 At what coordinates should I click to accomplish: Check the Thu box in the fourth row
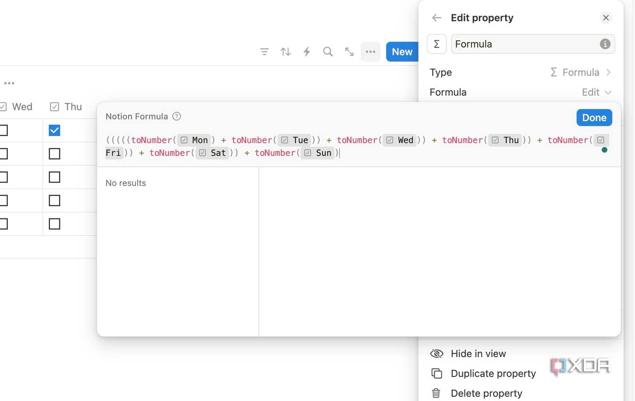(x=55, y=200)
